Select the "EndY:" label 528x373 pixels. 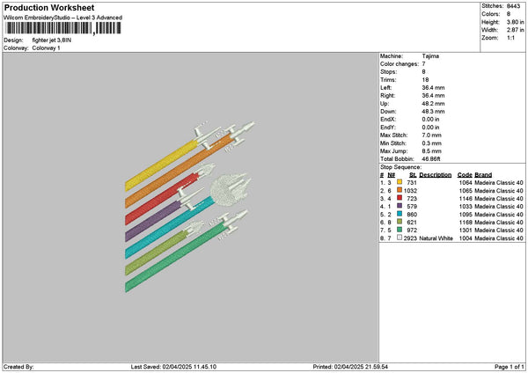pyautogui.click(x=388, y=128)
